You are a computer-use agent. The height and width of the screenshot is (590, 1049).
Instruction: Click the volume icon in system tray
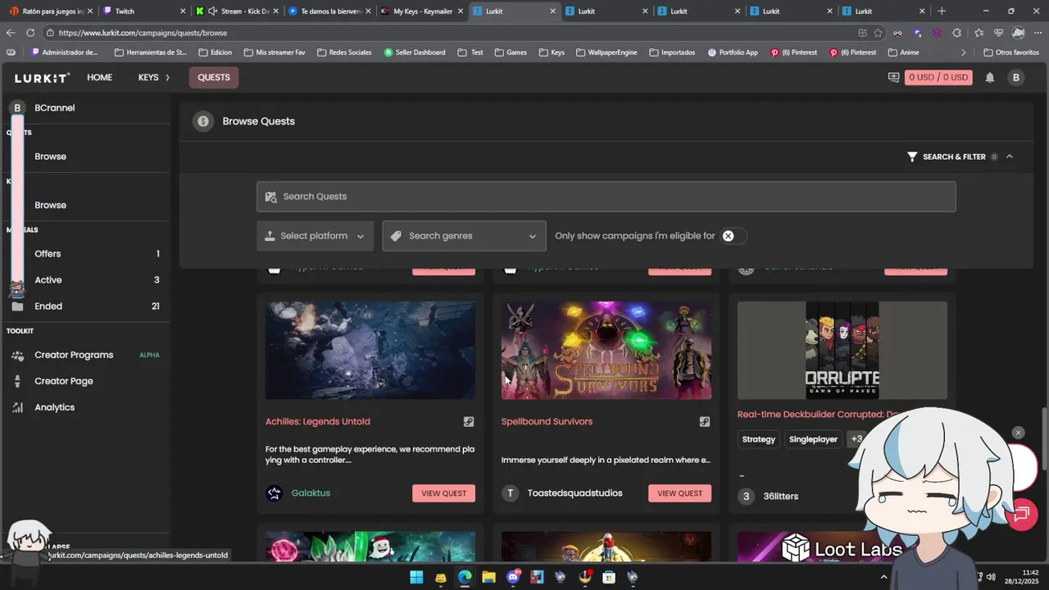pyautogui.click(x=991, y=577)
